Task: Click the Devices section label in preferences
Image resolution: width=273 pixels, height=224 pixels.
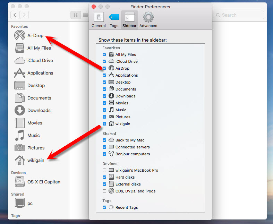Action: 110,164
